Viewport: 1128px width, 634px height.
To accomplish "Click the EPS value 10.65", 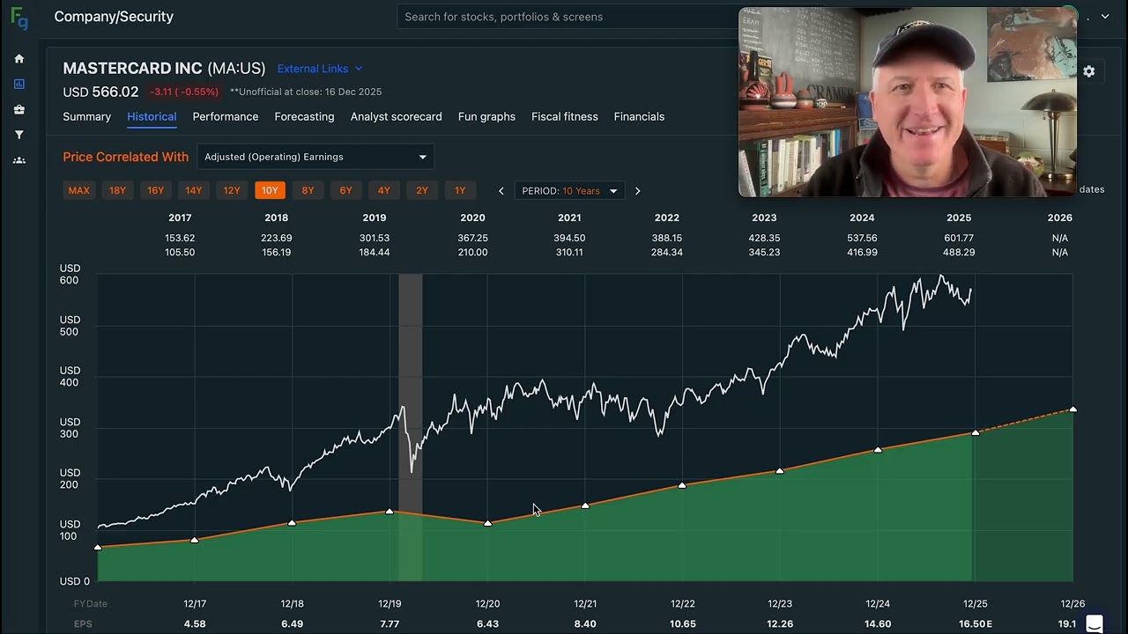I will [x=682, y=624].
